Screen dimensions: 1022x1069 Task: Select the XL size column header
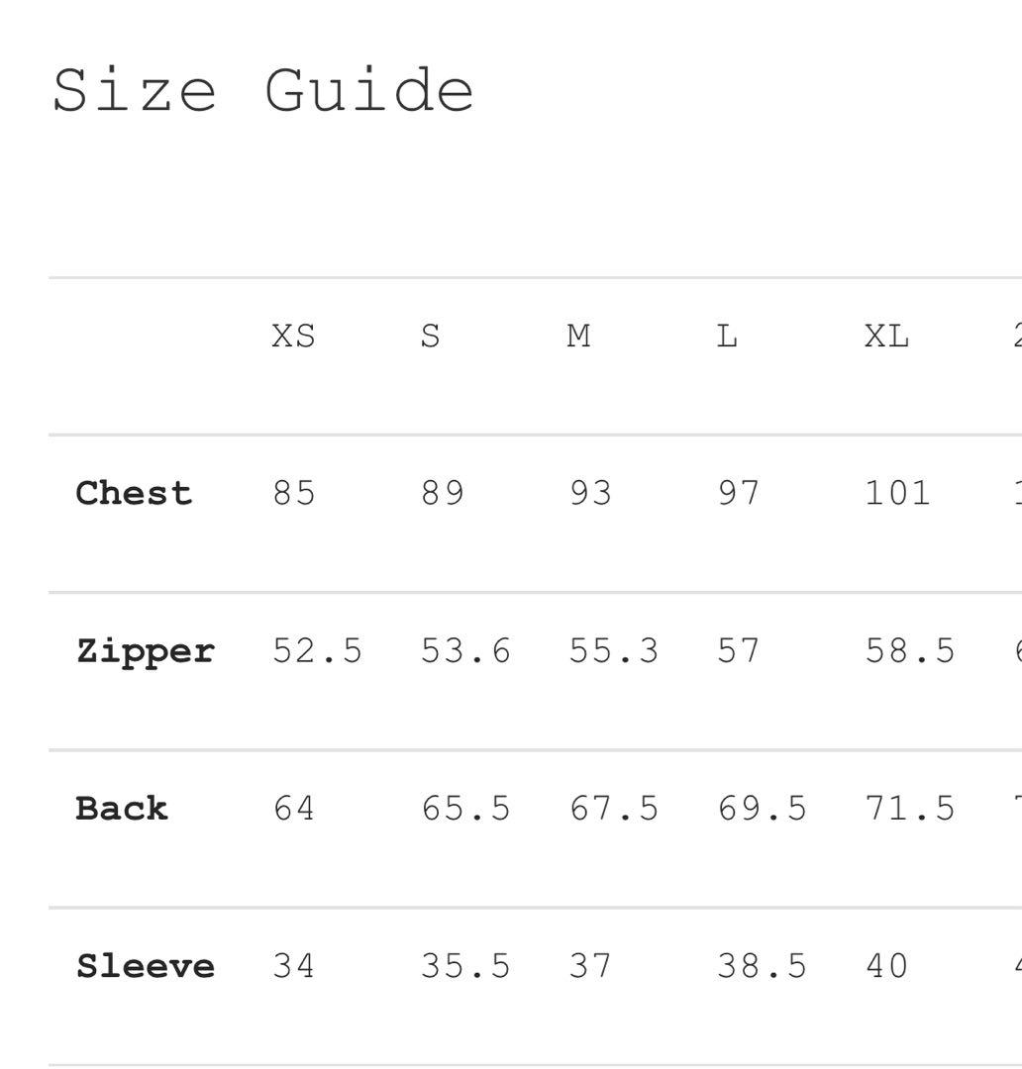(886, 337)
